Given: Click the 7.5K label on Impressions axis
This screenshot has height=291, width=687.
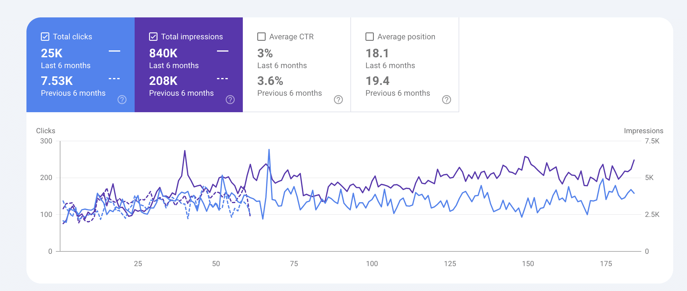Looking at the screenshot, I should click(652, 141).
